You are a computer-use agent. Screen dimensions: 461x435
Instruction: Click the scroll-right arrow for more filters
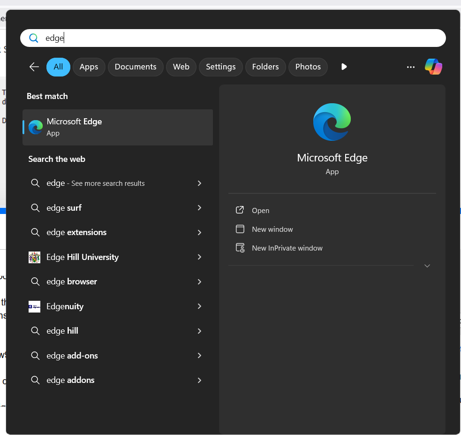pos(344,67)
